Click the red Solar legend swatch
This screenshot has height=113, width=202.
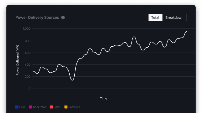coord(51,107)
